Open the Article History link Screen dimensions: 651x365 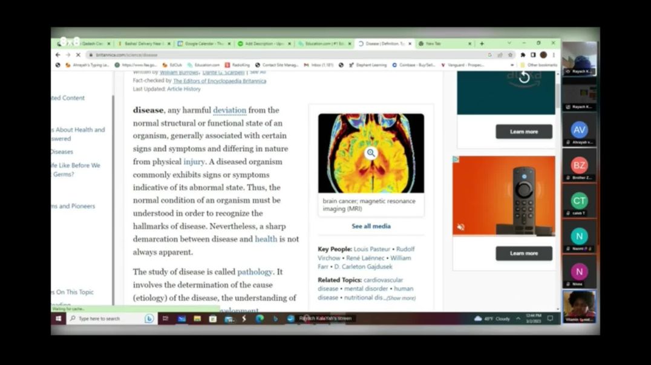point(183,89)
